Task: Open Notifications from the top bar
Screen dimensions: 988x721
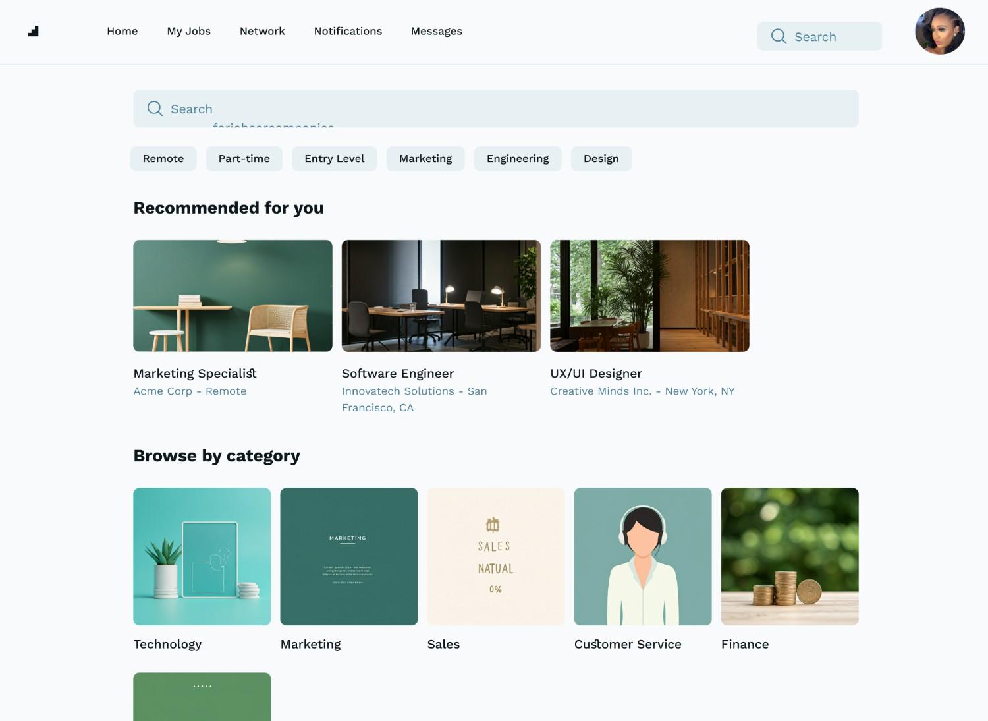Action: point(348,31)
